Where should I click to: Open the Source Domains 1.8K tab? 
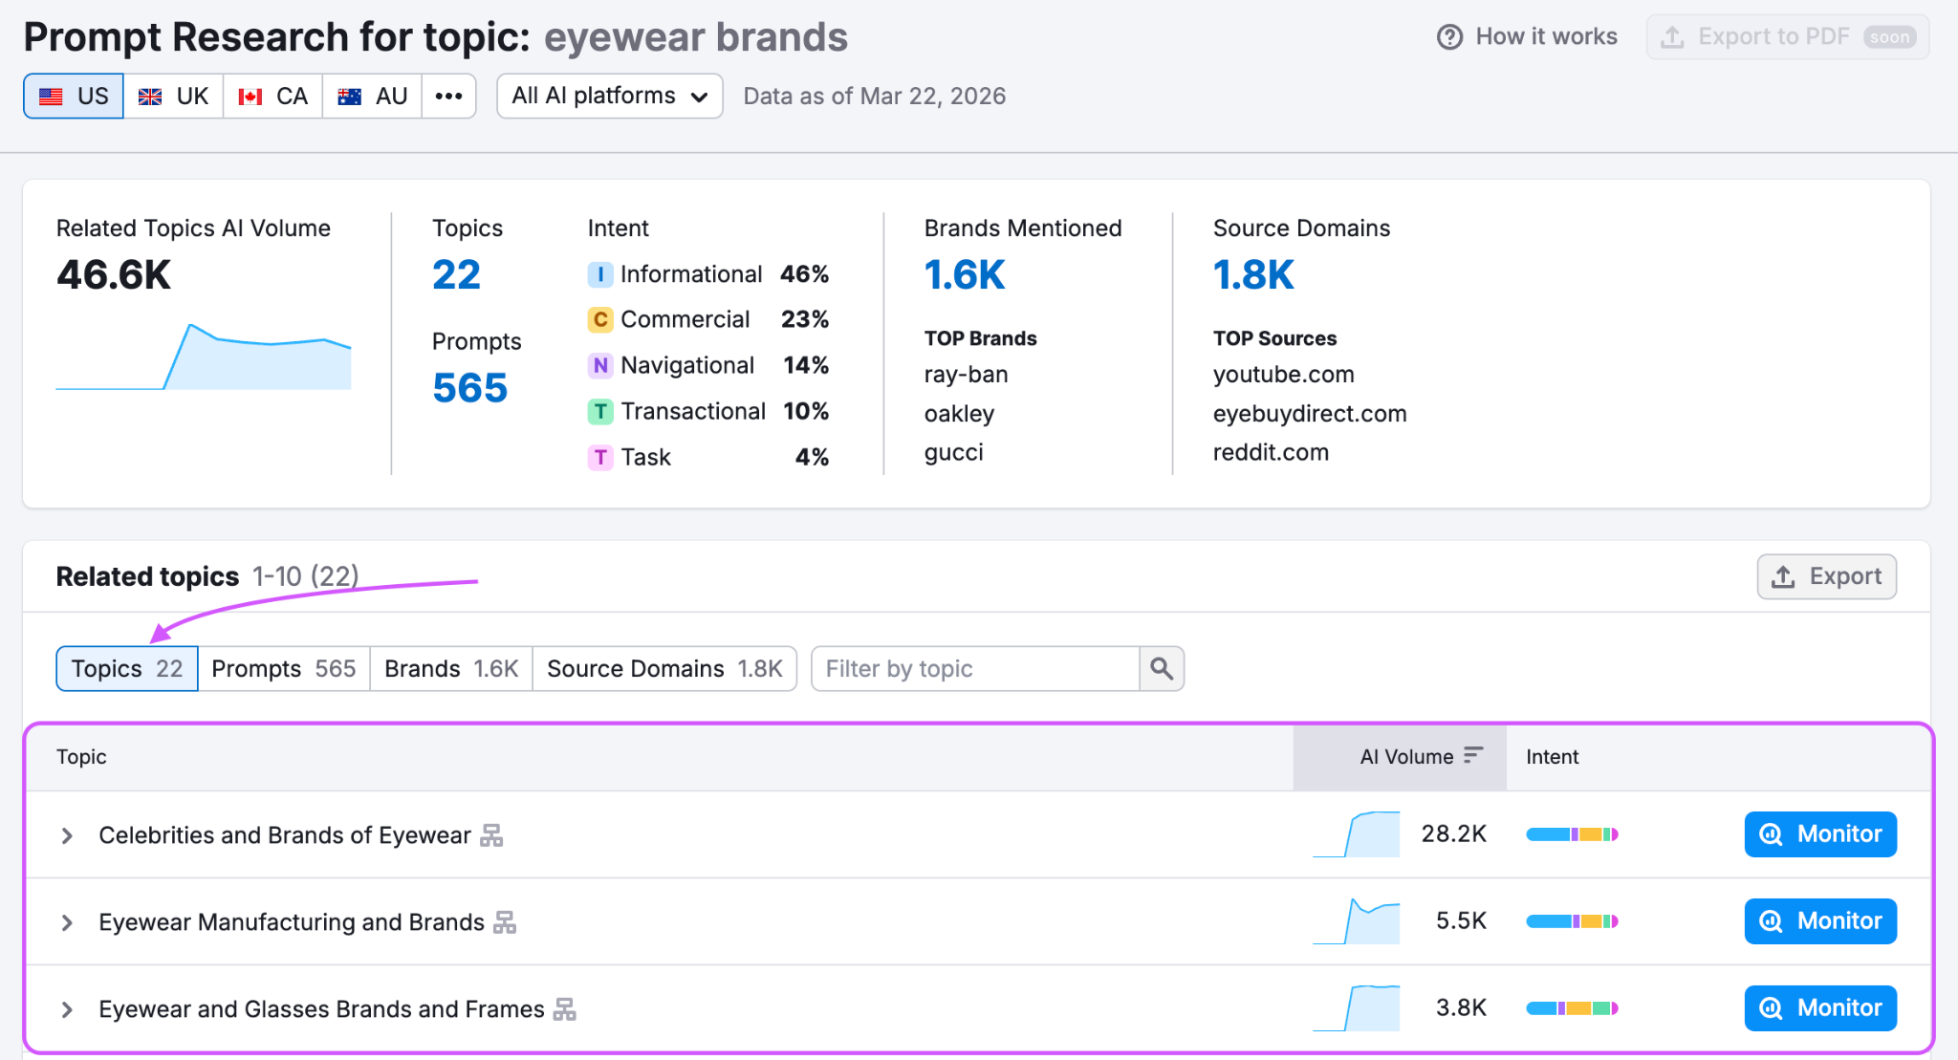point(664,669)
